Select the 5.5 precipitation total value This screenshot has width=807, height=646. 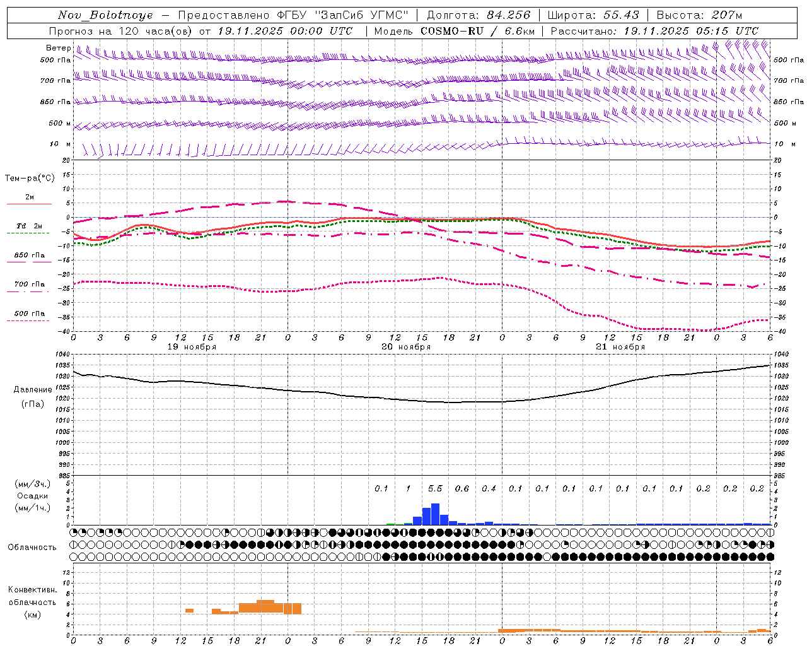[x=435, y=489]
